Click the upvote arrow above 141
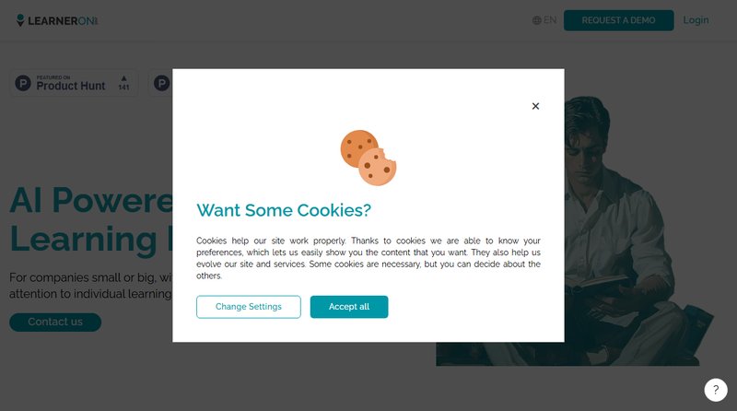737x411 pixels. pyautogui.click(x=123, y=78)
